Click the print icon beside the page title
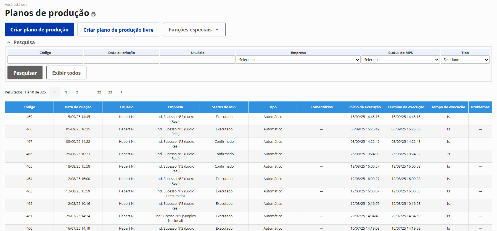Image resolution: width=497 pixels, height=231 pixels. (93, 14)
